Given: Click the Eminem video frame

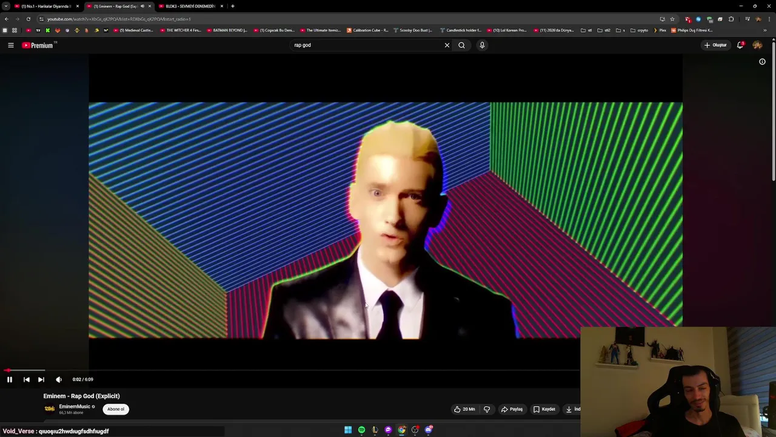Looking at the screenshot, I should [386, 220].
